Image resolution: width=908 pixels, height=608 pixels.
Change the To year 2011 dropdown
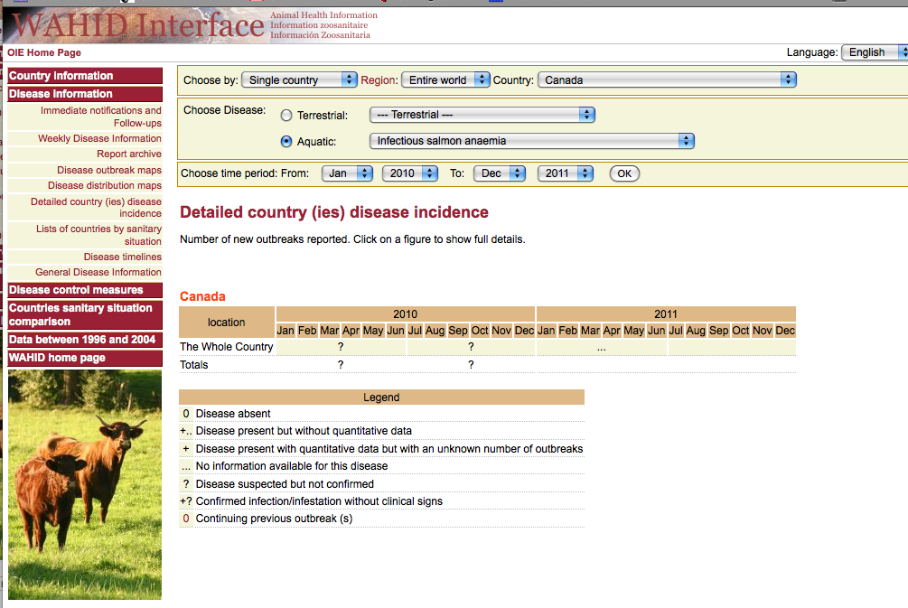(x=566, y=173)
